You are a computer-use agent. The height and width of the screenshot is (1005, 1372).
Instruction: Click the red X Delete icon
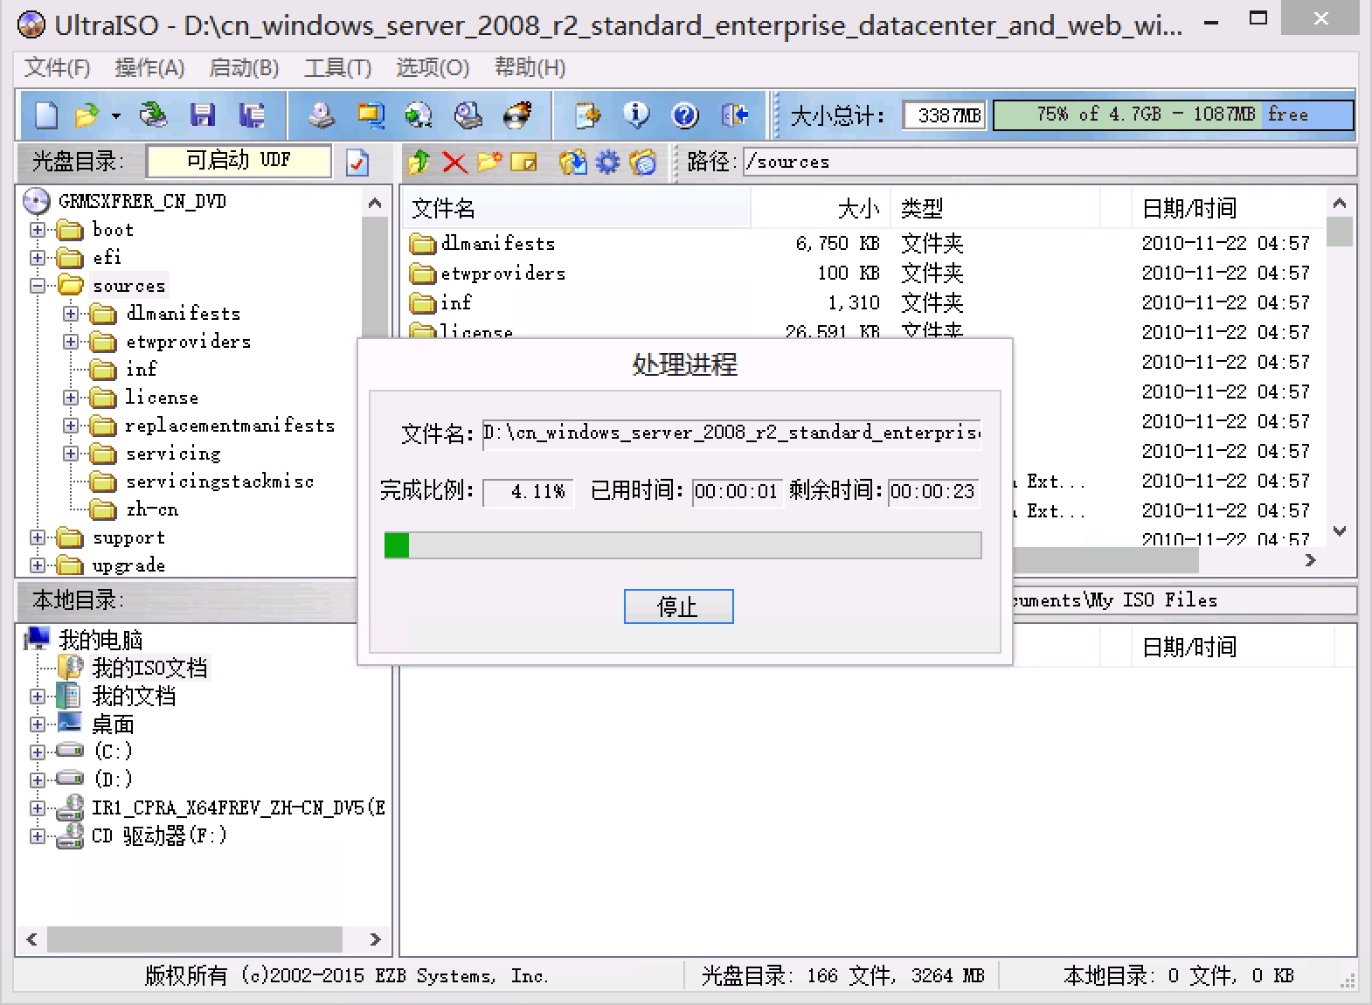coord(454,162)
